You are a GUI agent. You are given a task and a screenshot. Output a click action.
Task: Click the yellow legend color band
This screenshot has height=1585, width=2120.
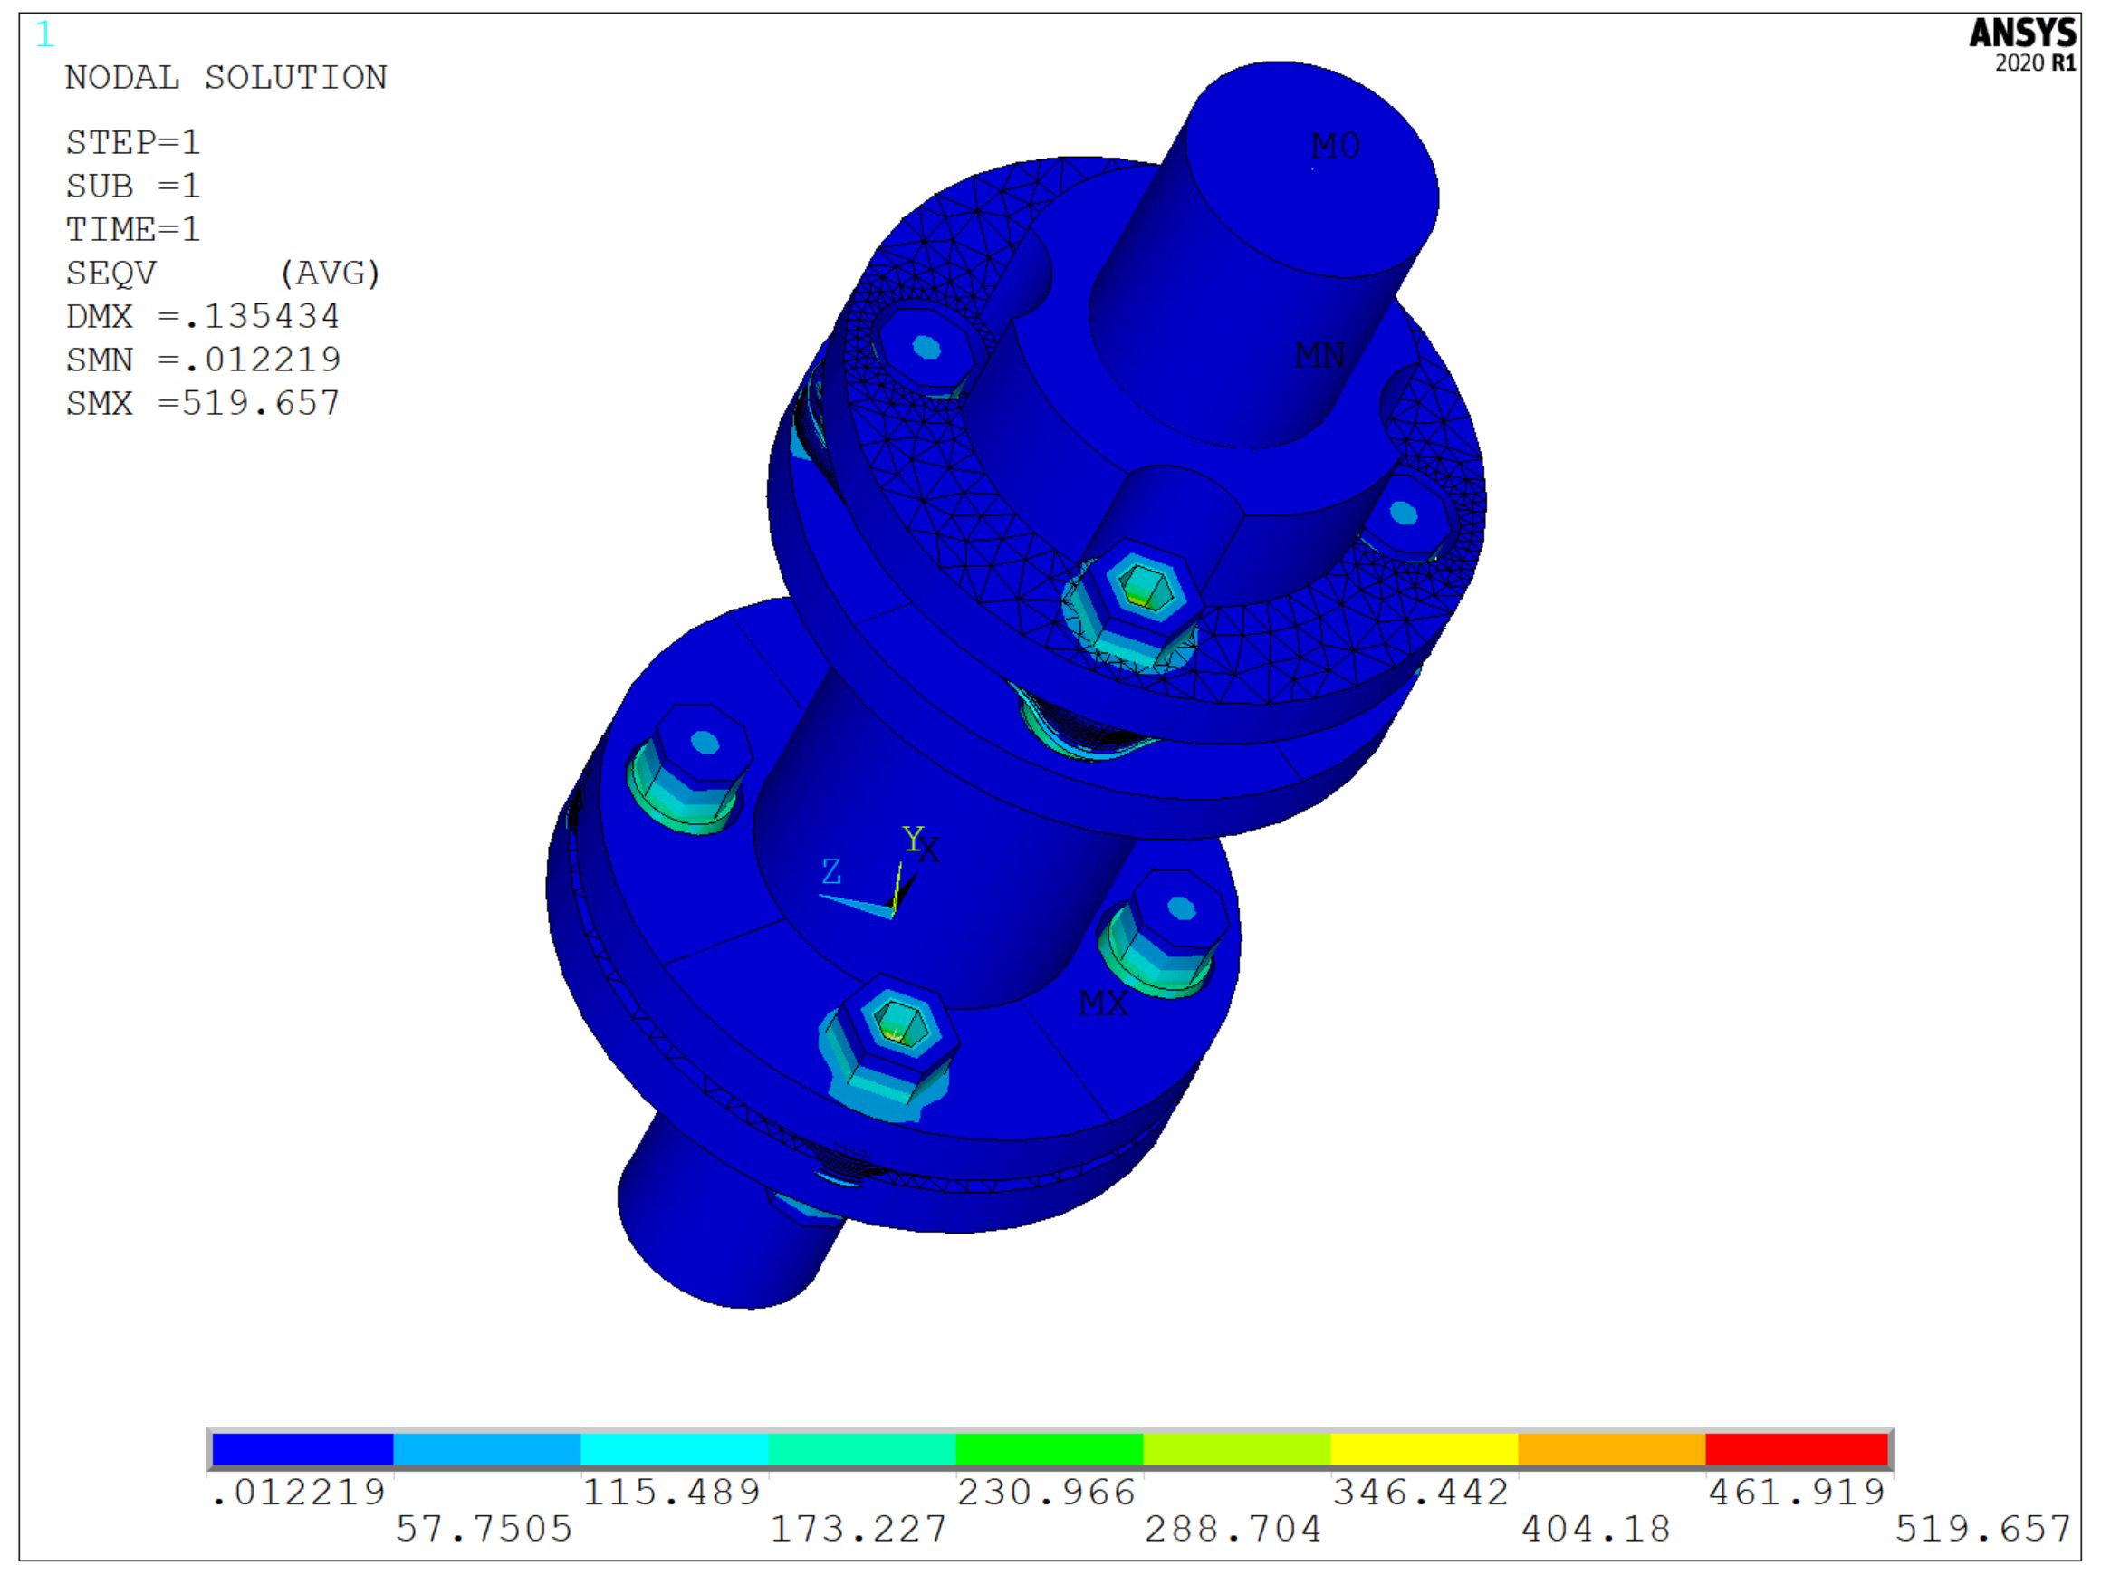[1425, 1449]
